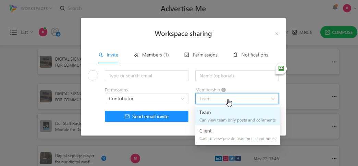Choose the Team membership option
This screenshot has height=166, width=358.
(237, 116)
